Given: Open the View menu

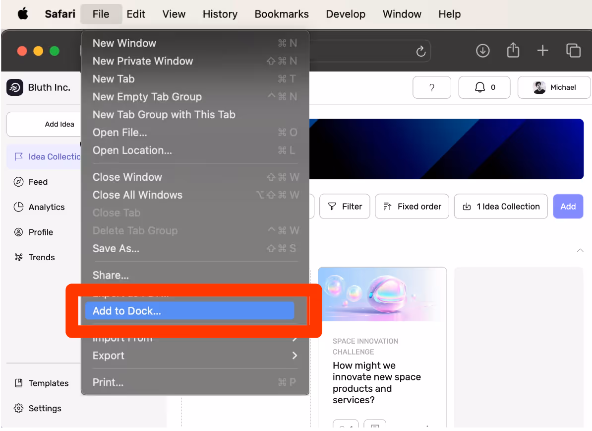Looking at the screenshot, I should coord(174,14).
